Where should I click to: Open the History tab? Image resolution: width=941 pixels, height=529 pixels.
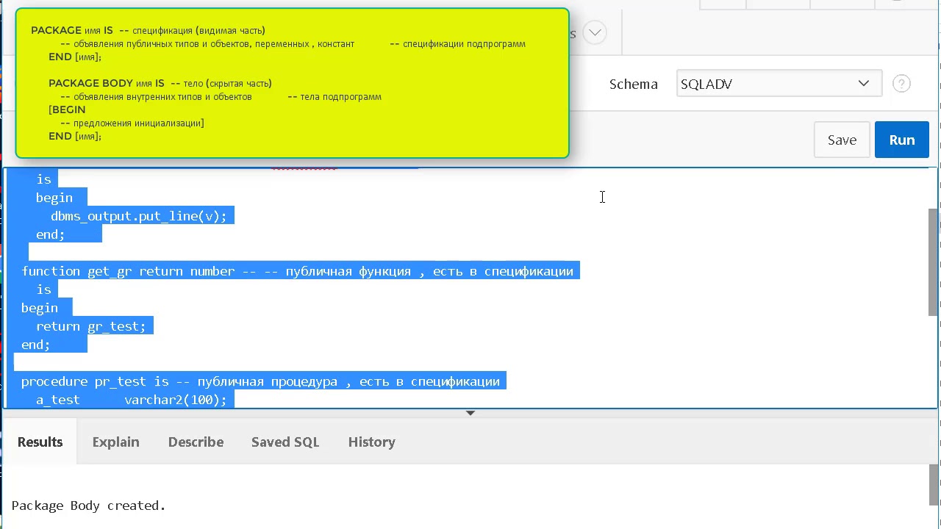point(371,442)
